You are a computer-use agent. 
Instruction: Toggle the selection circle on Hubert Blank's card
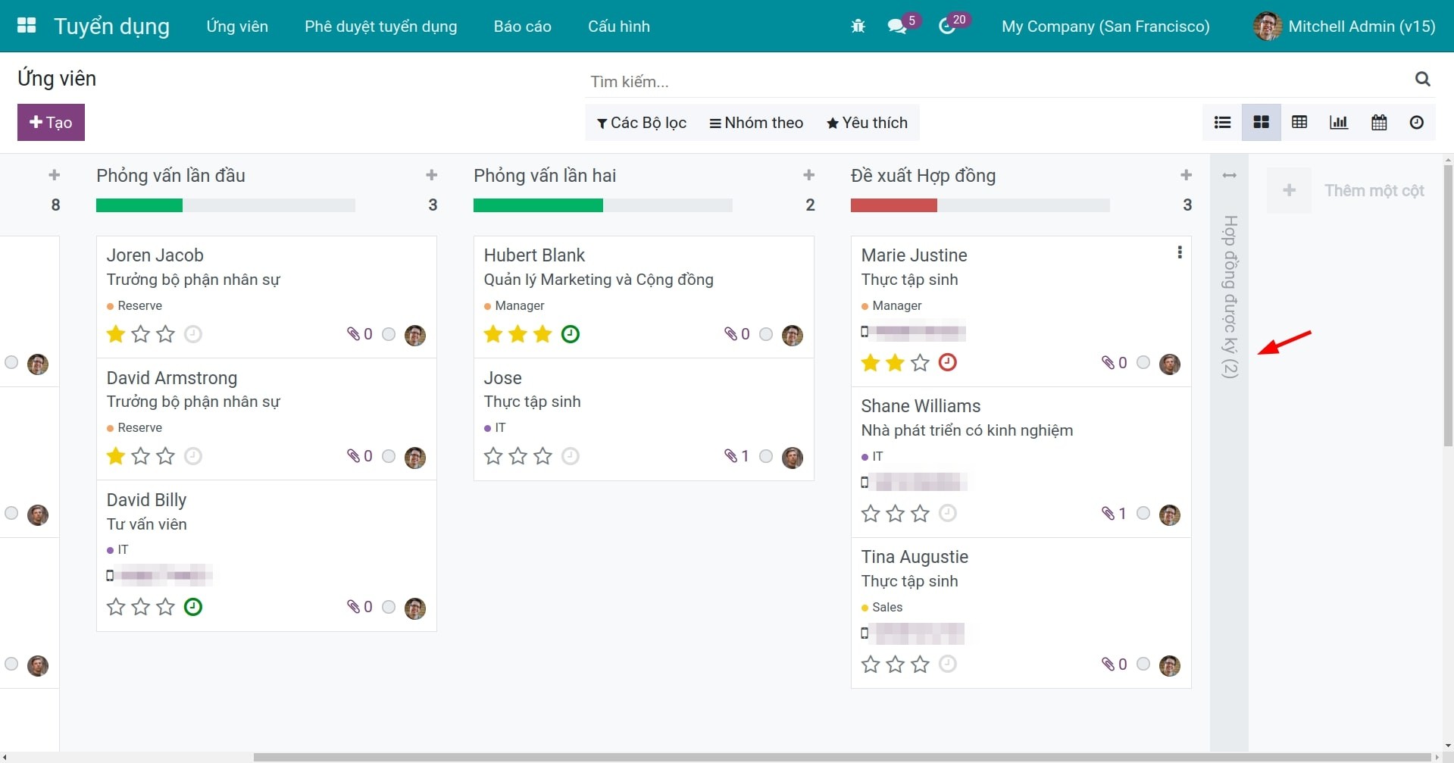click(766, 335)
